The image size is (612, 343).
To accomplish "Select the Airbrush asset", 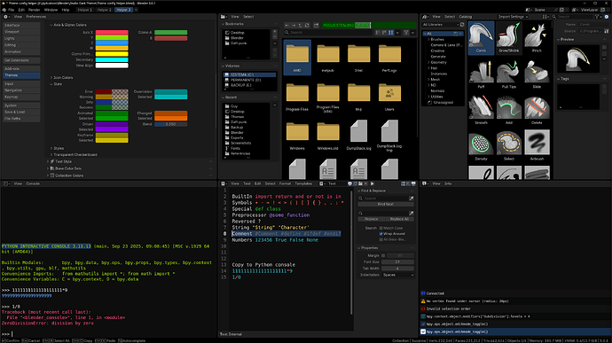I will click(537, 145).
